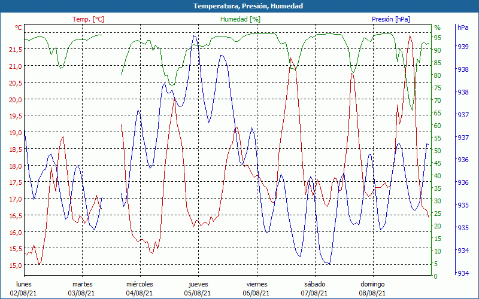Click the 21,5 temperature axis value
479x299 pixels.
click(x=16, y=50)
